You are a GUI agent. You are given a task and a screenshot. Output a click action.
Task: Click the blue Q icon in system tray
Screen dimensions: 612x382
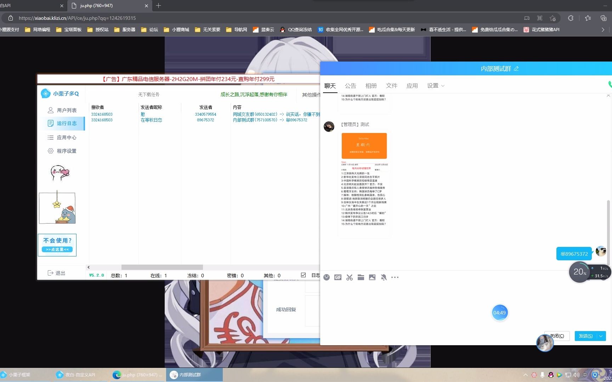click(595, 375)
